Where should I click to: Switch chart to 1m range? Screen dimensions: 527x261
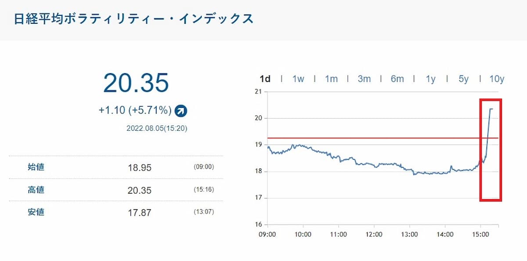point(331,79)
